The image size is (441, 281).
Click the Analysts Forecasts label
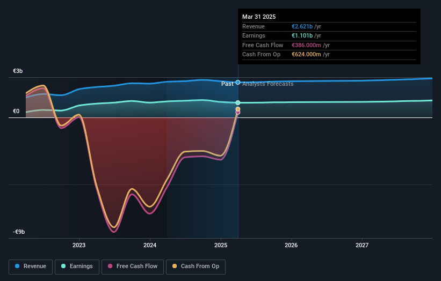[268, 84]
